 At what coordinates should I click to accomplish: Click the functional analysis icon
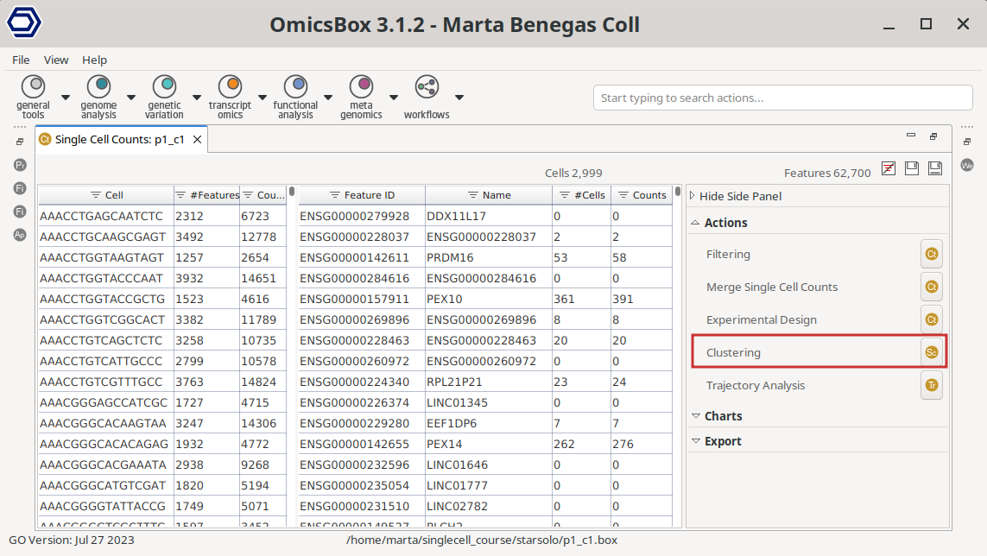tap(296, 86)
